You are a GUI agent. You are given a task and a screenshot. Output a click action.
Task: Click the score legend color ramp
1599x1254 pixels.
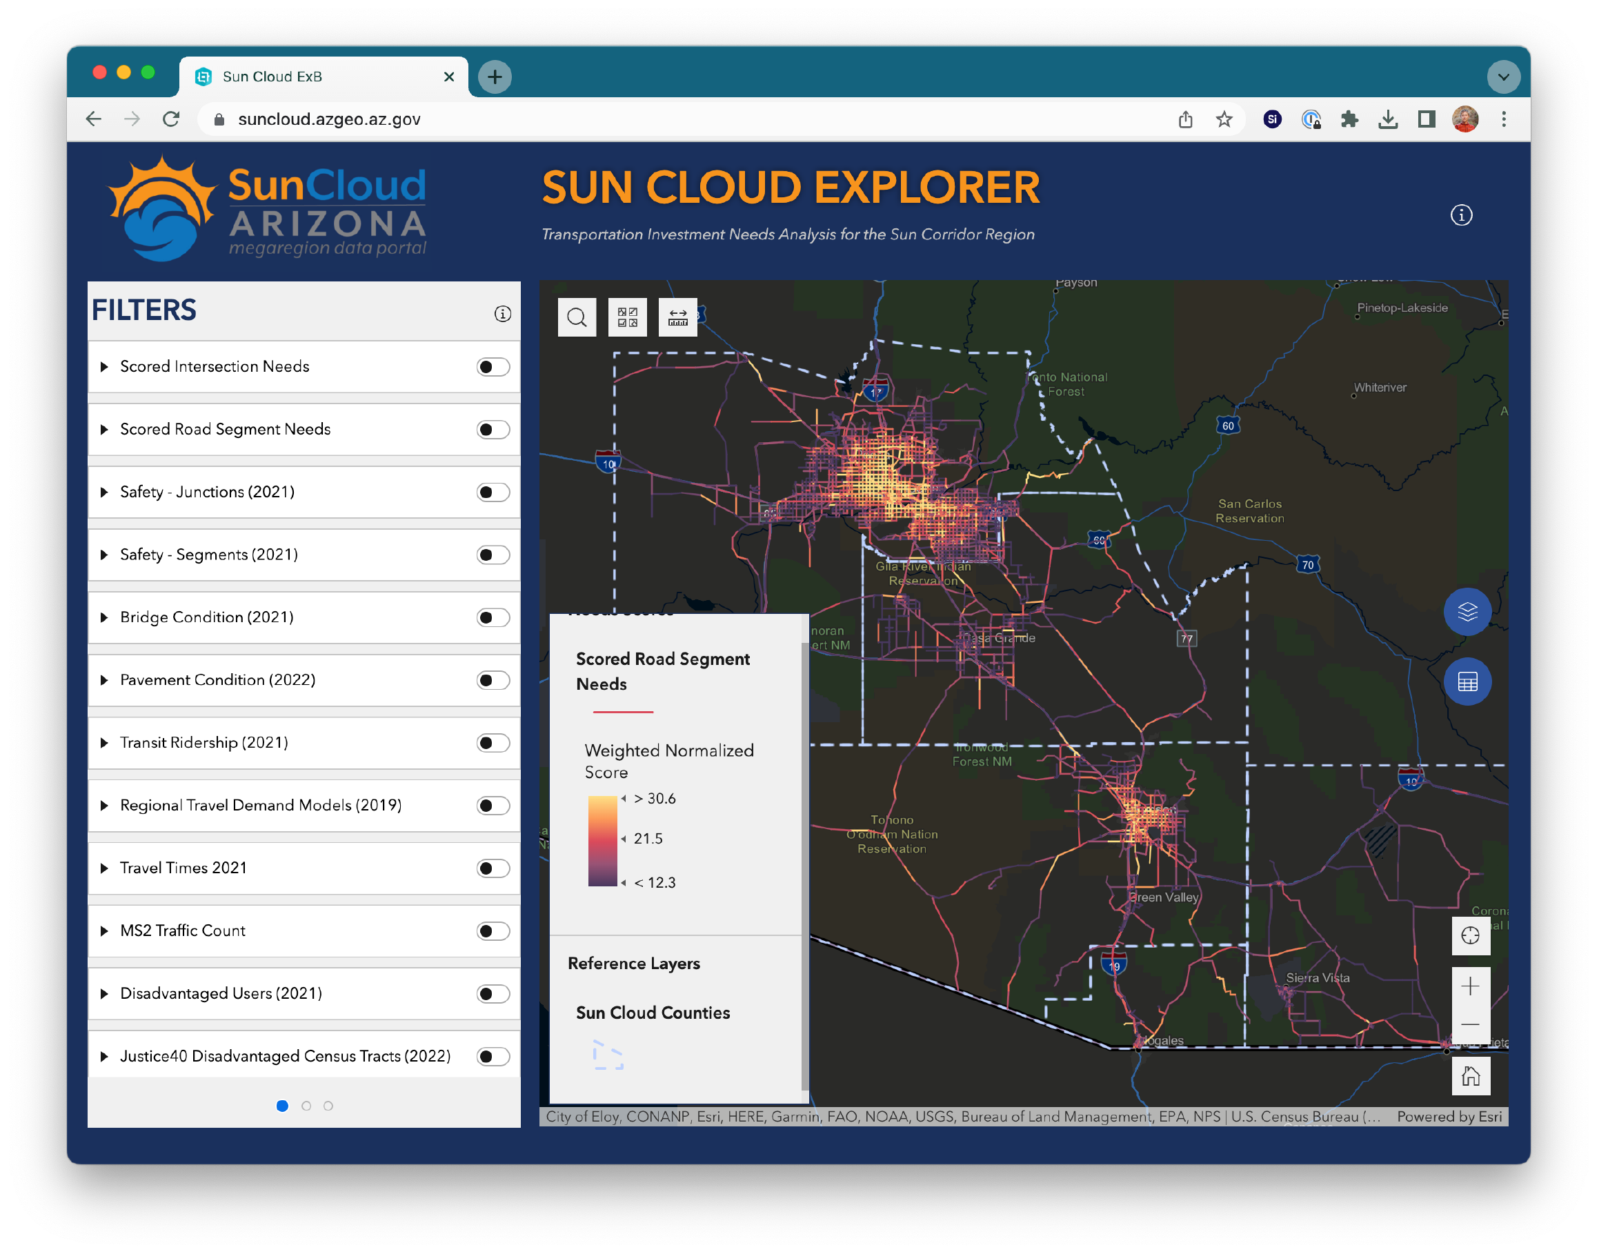pos(602,842)
